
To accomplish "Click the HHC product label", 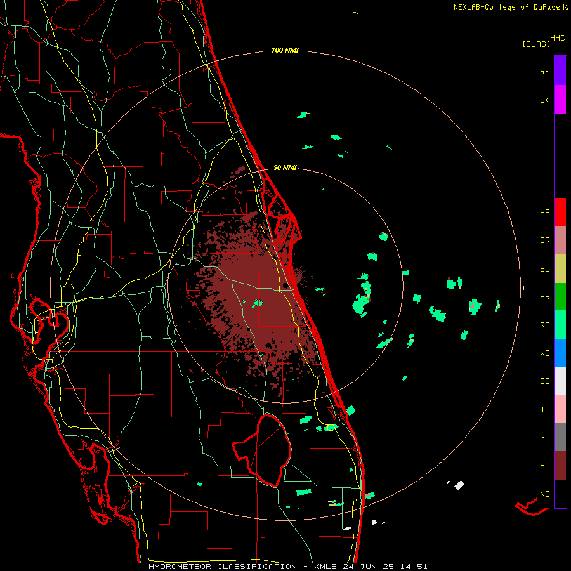I will point(558,38).
